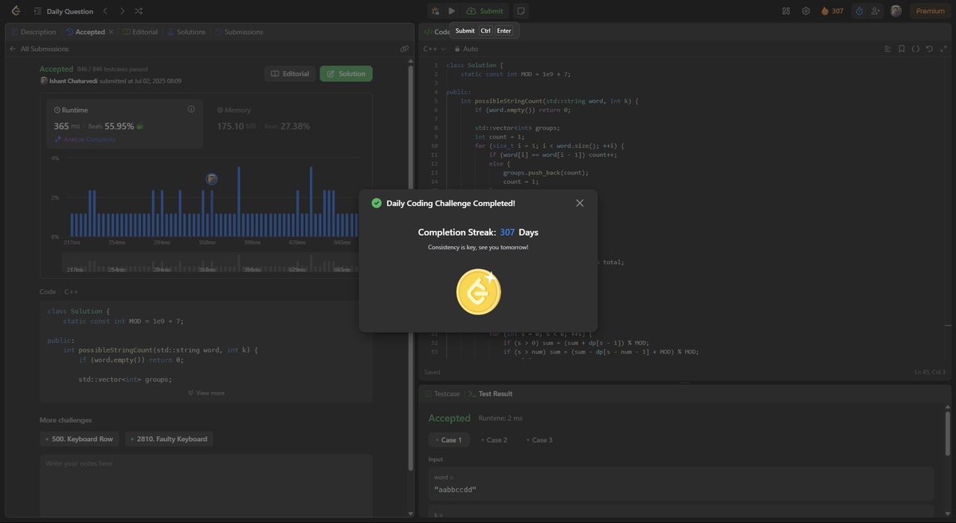Click the Ln 45, Col 3 status

pos(930,372)
